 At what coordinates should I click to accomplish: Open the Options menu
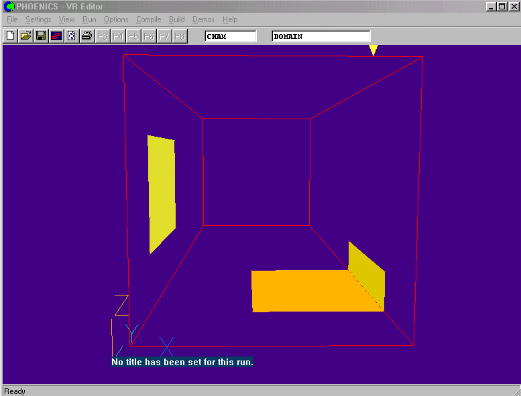coord(116,19)
